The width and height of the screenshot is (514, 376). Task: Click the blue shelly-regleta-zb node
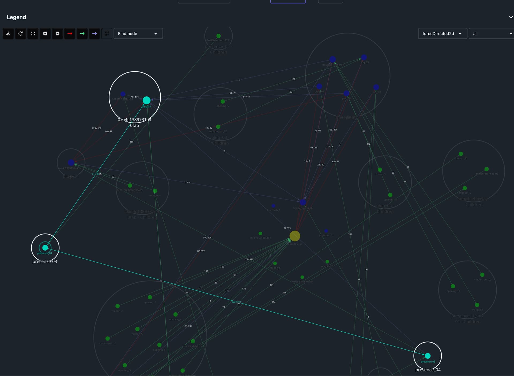tap(303, 202)
